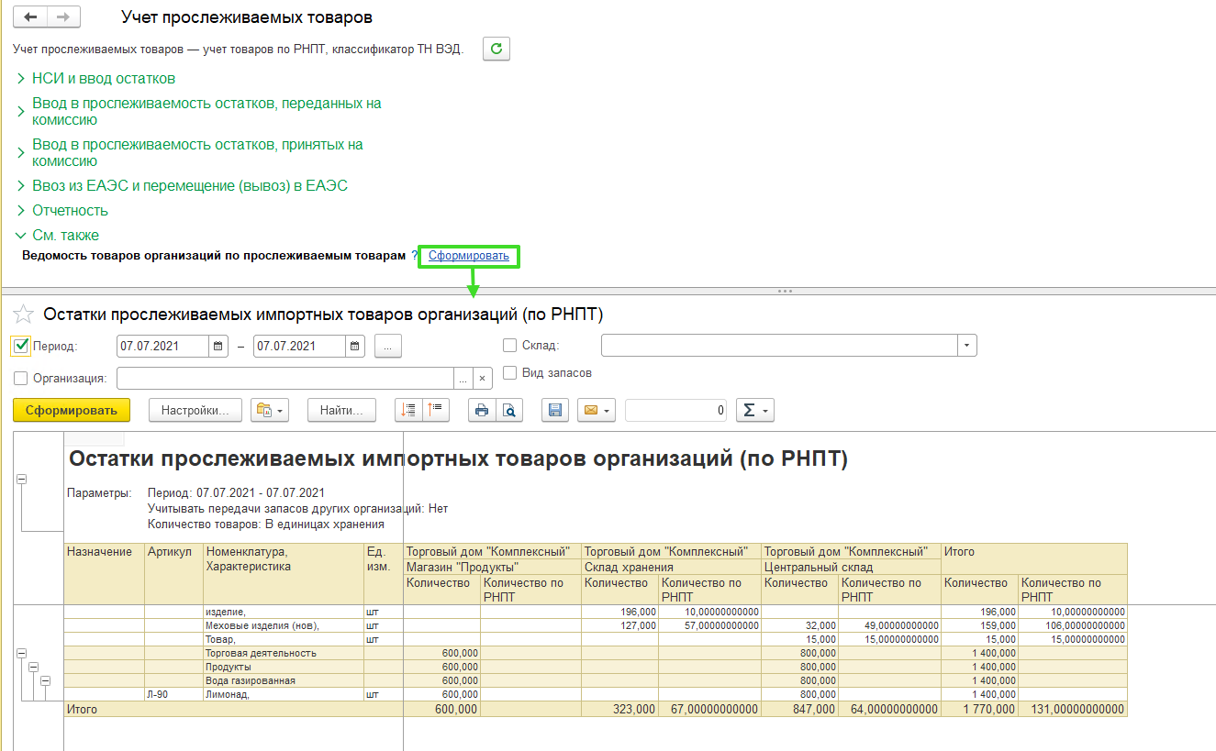This screenshot has width=1216, height=751.
Task: Open the Склад dropdown arrow
Action: point(967,346)
